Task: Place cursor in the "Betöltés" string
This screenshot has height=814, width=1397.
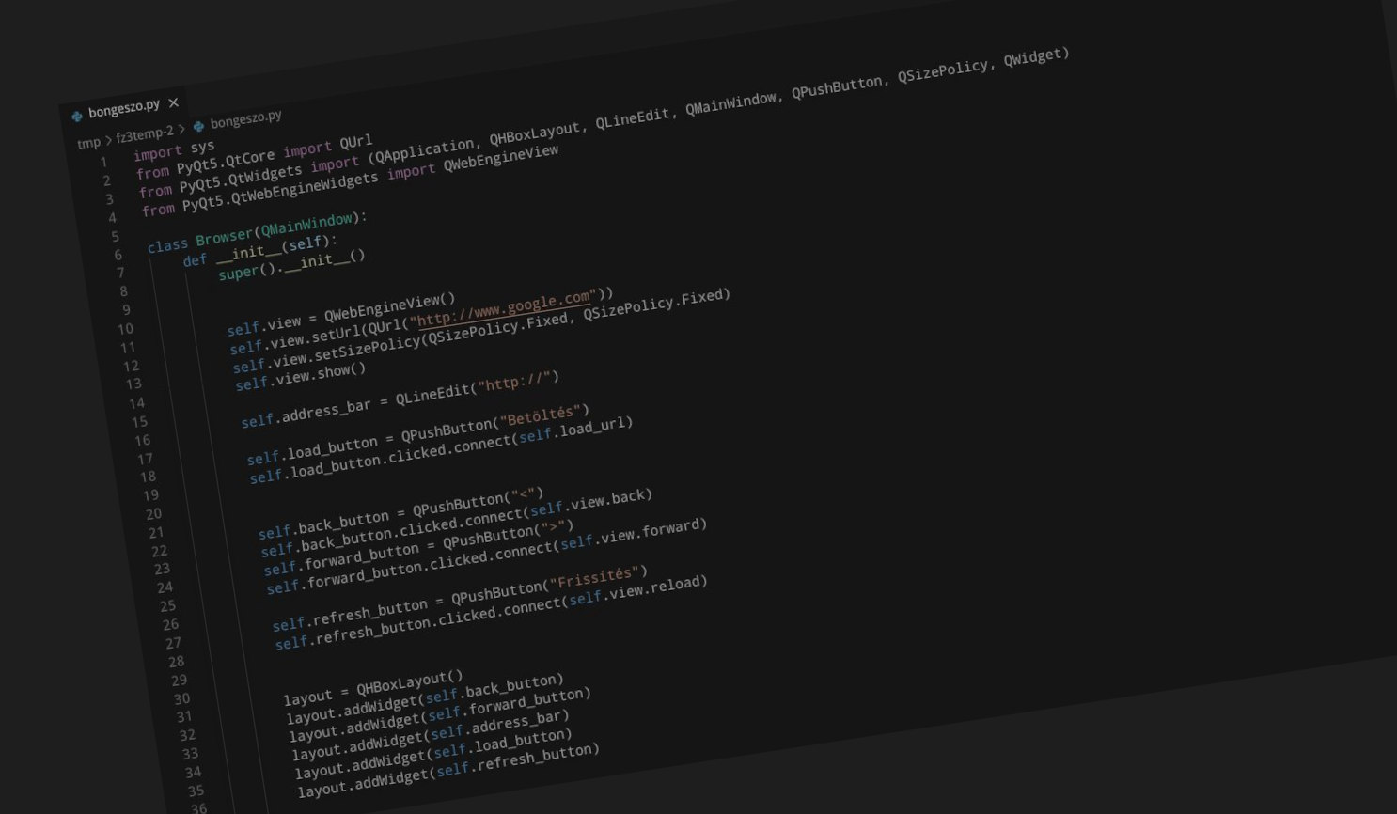Action: pos(540,416)
